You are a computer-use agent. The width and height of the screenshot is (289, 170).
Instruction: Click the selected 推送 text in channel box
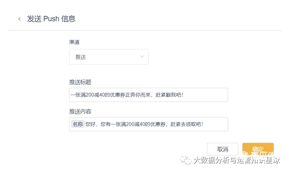click(x=81, y=57)
